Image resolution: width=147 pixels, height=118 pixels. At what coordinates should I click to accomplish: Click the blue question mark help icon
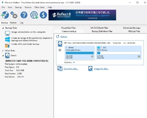(x=24, y=15)
